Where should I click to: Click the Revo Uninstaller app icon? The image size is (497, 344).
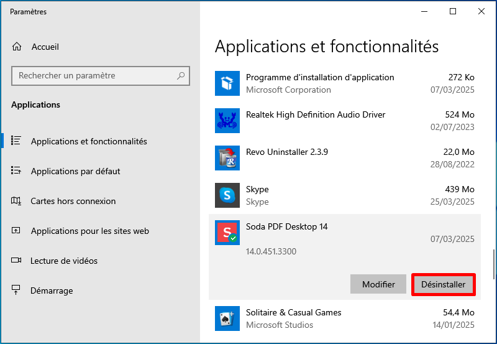click(227, 158)
